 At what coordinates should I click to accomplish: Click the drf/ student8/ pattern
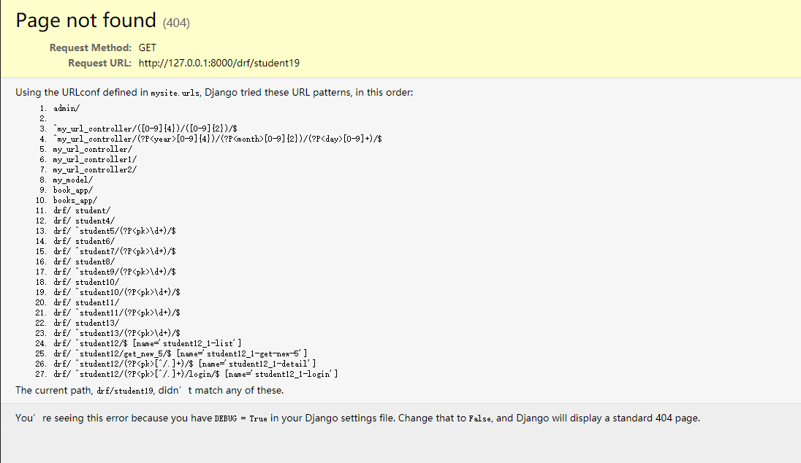click(x=84, y=261)
